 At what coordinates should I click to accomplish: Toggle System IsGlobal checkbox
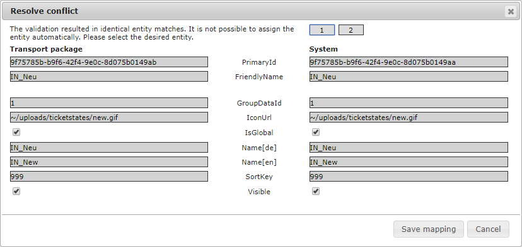click(316, 132)
